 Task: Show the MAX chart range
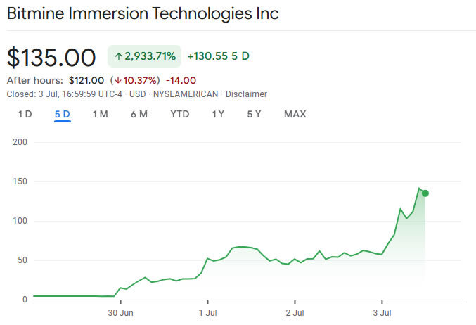click(x=295, y=114)
